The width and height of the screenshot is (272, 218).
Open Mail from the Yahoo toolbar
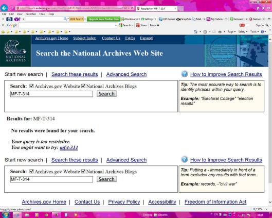(196, 19)
